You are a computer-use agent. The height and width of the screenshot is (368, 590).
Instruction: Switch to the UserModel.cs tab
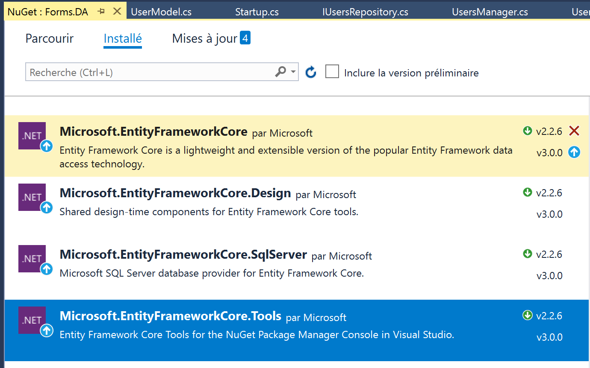coord(161,12)
